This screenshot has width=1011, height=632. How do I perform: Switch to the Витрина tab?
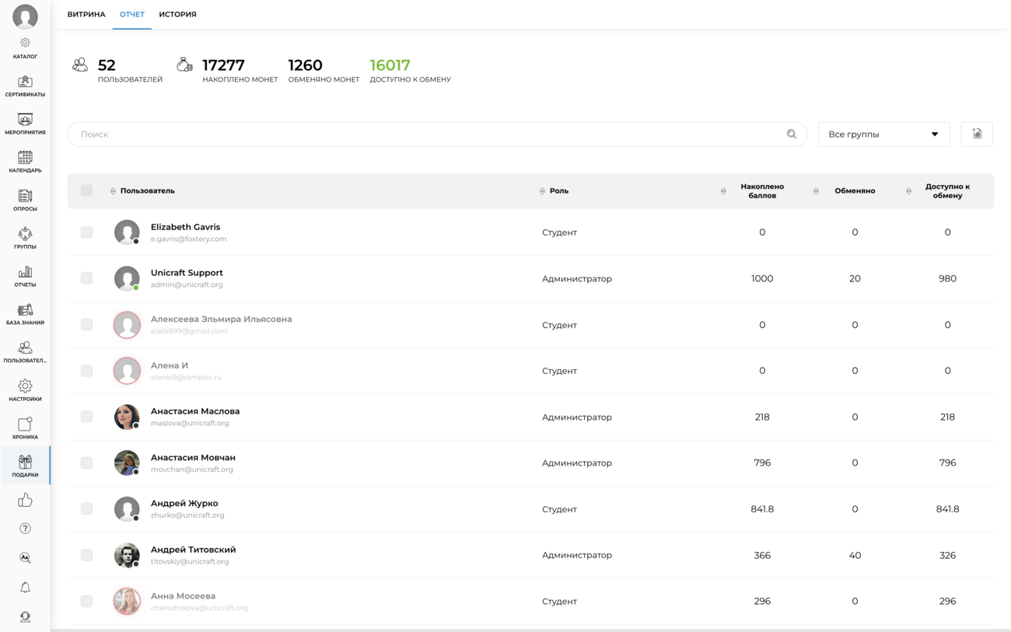(86, 14)
